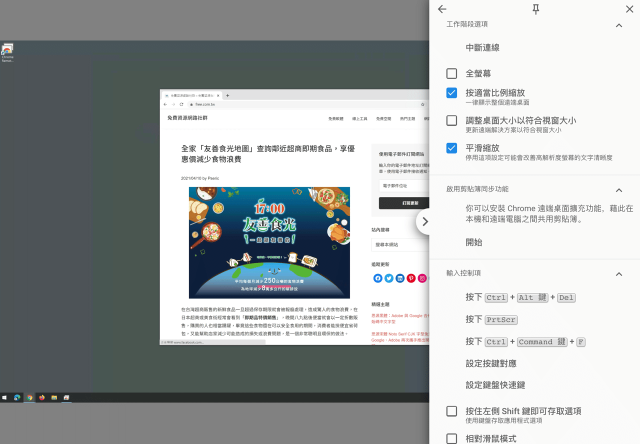
Task: Open File Explorer on remote taskbar
Action: [54, 397]
